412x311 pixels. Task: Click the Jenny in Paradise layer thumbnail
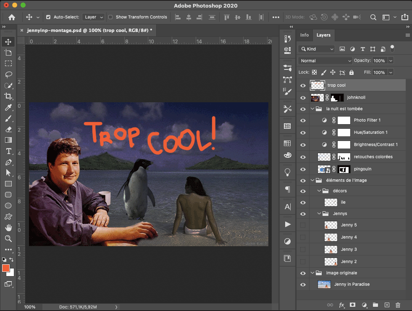[324, 284]
